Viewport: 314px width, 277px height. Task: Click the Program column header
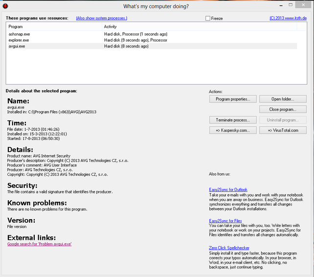(54, 26)
